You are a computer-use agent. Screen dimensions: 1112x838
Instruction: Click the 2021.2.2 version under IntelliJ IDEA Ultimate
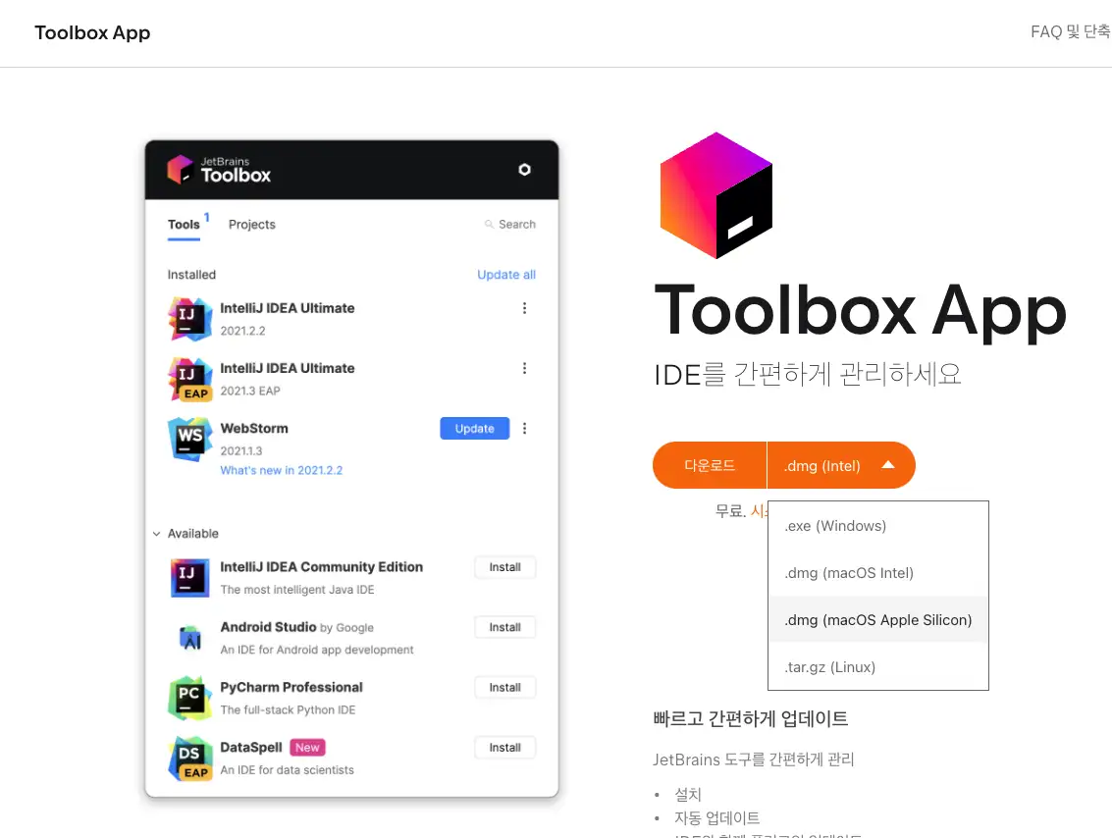point(242,331)
